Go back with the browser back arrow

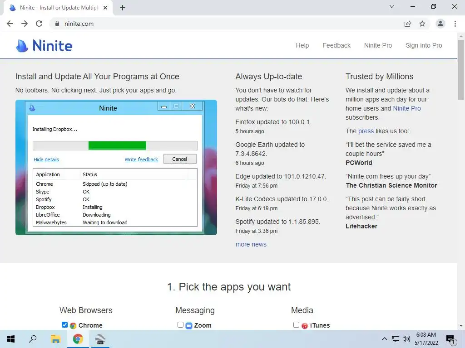pos(10,24)
